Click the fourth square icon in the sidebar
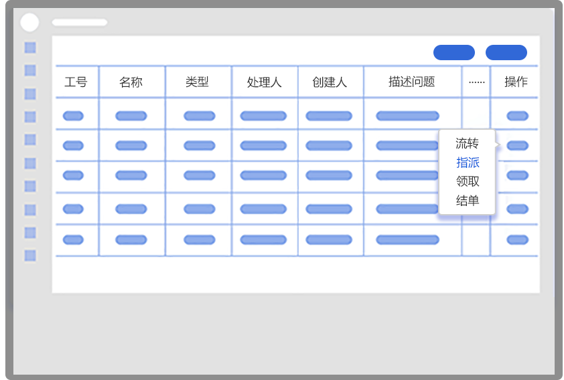This screenshot has width=564, height=380. 30,116
